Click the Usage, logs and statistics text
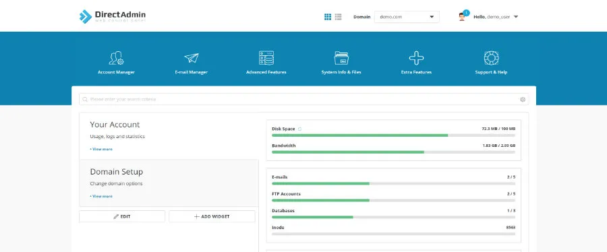This screenshot has height=252, width=607. tap(117, 137)
